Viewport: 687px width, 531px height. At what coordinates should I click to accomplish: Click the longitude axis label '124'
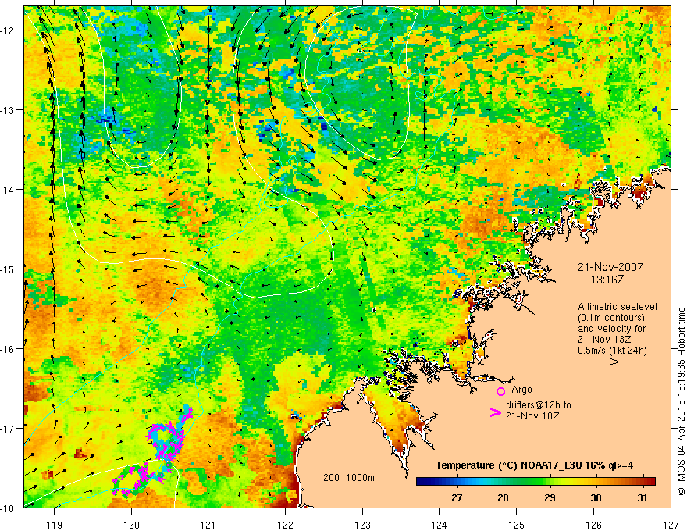(x=440, y=525)
